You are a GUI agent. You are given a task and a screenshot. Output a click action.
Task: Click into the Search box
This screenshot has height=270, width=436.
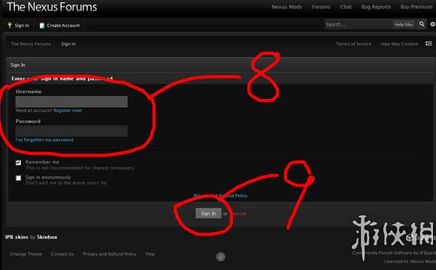[x=359, y=25]
